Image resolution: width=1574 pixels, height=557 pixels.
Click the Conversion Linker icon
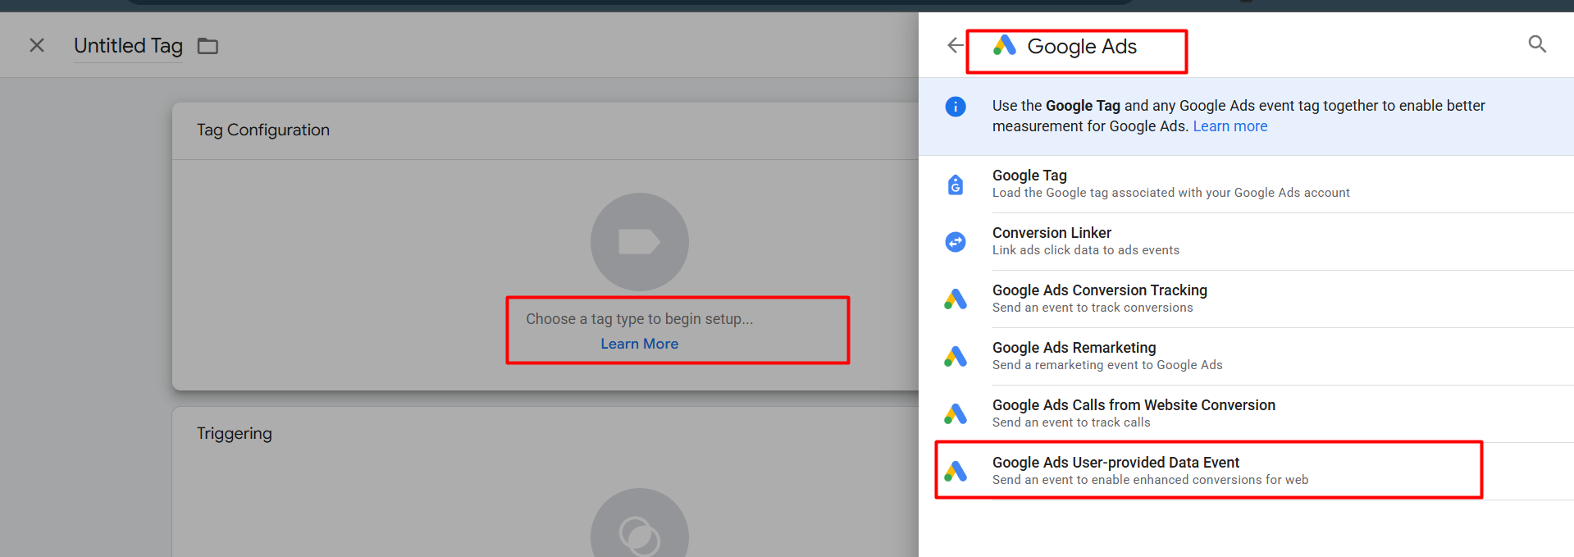click(956, 242)
